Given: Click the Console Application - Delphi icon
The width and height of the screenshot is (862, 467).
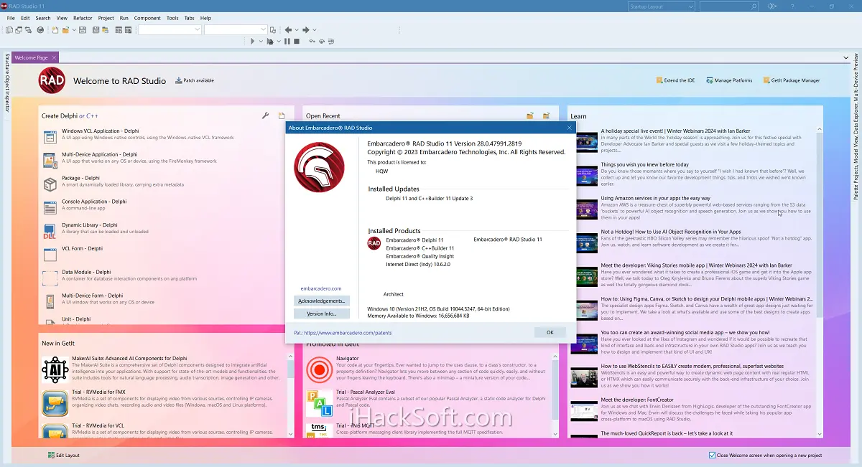Looking at the screenshot, I should pos(50,208).
